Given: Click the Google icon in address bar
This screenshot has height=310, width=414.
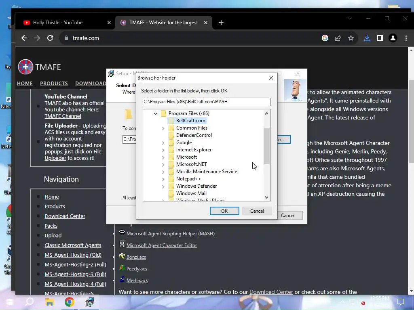Looking at the screenshot, I should tap(325, 38).
